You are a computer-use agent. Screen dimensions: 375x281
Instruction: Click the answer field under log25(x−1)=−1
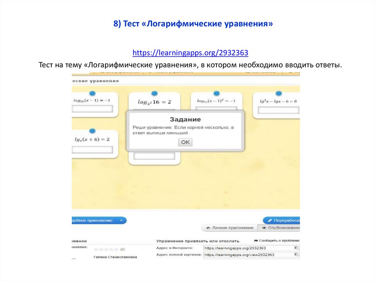pos(92,109)
